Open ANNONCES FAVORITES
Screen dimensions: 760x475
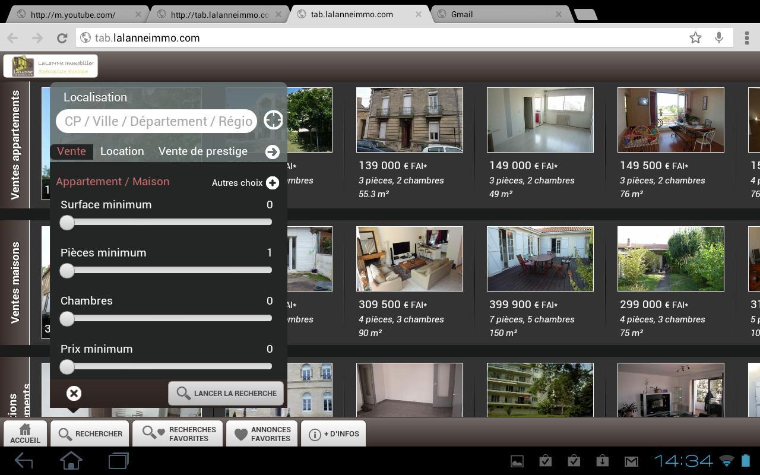pos(262,433)
